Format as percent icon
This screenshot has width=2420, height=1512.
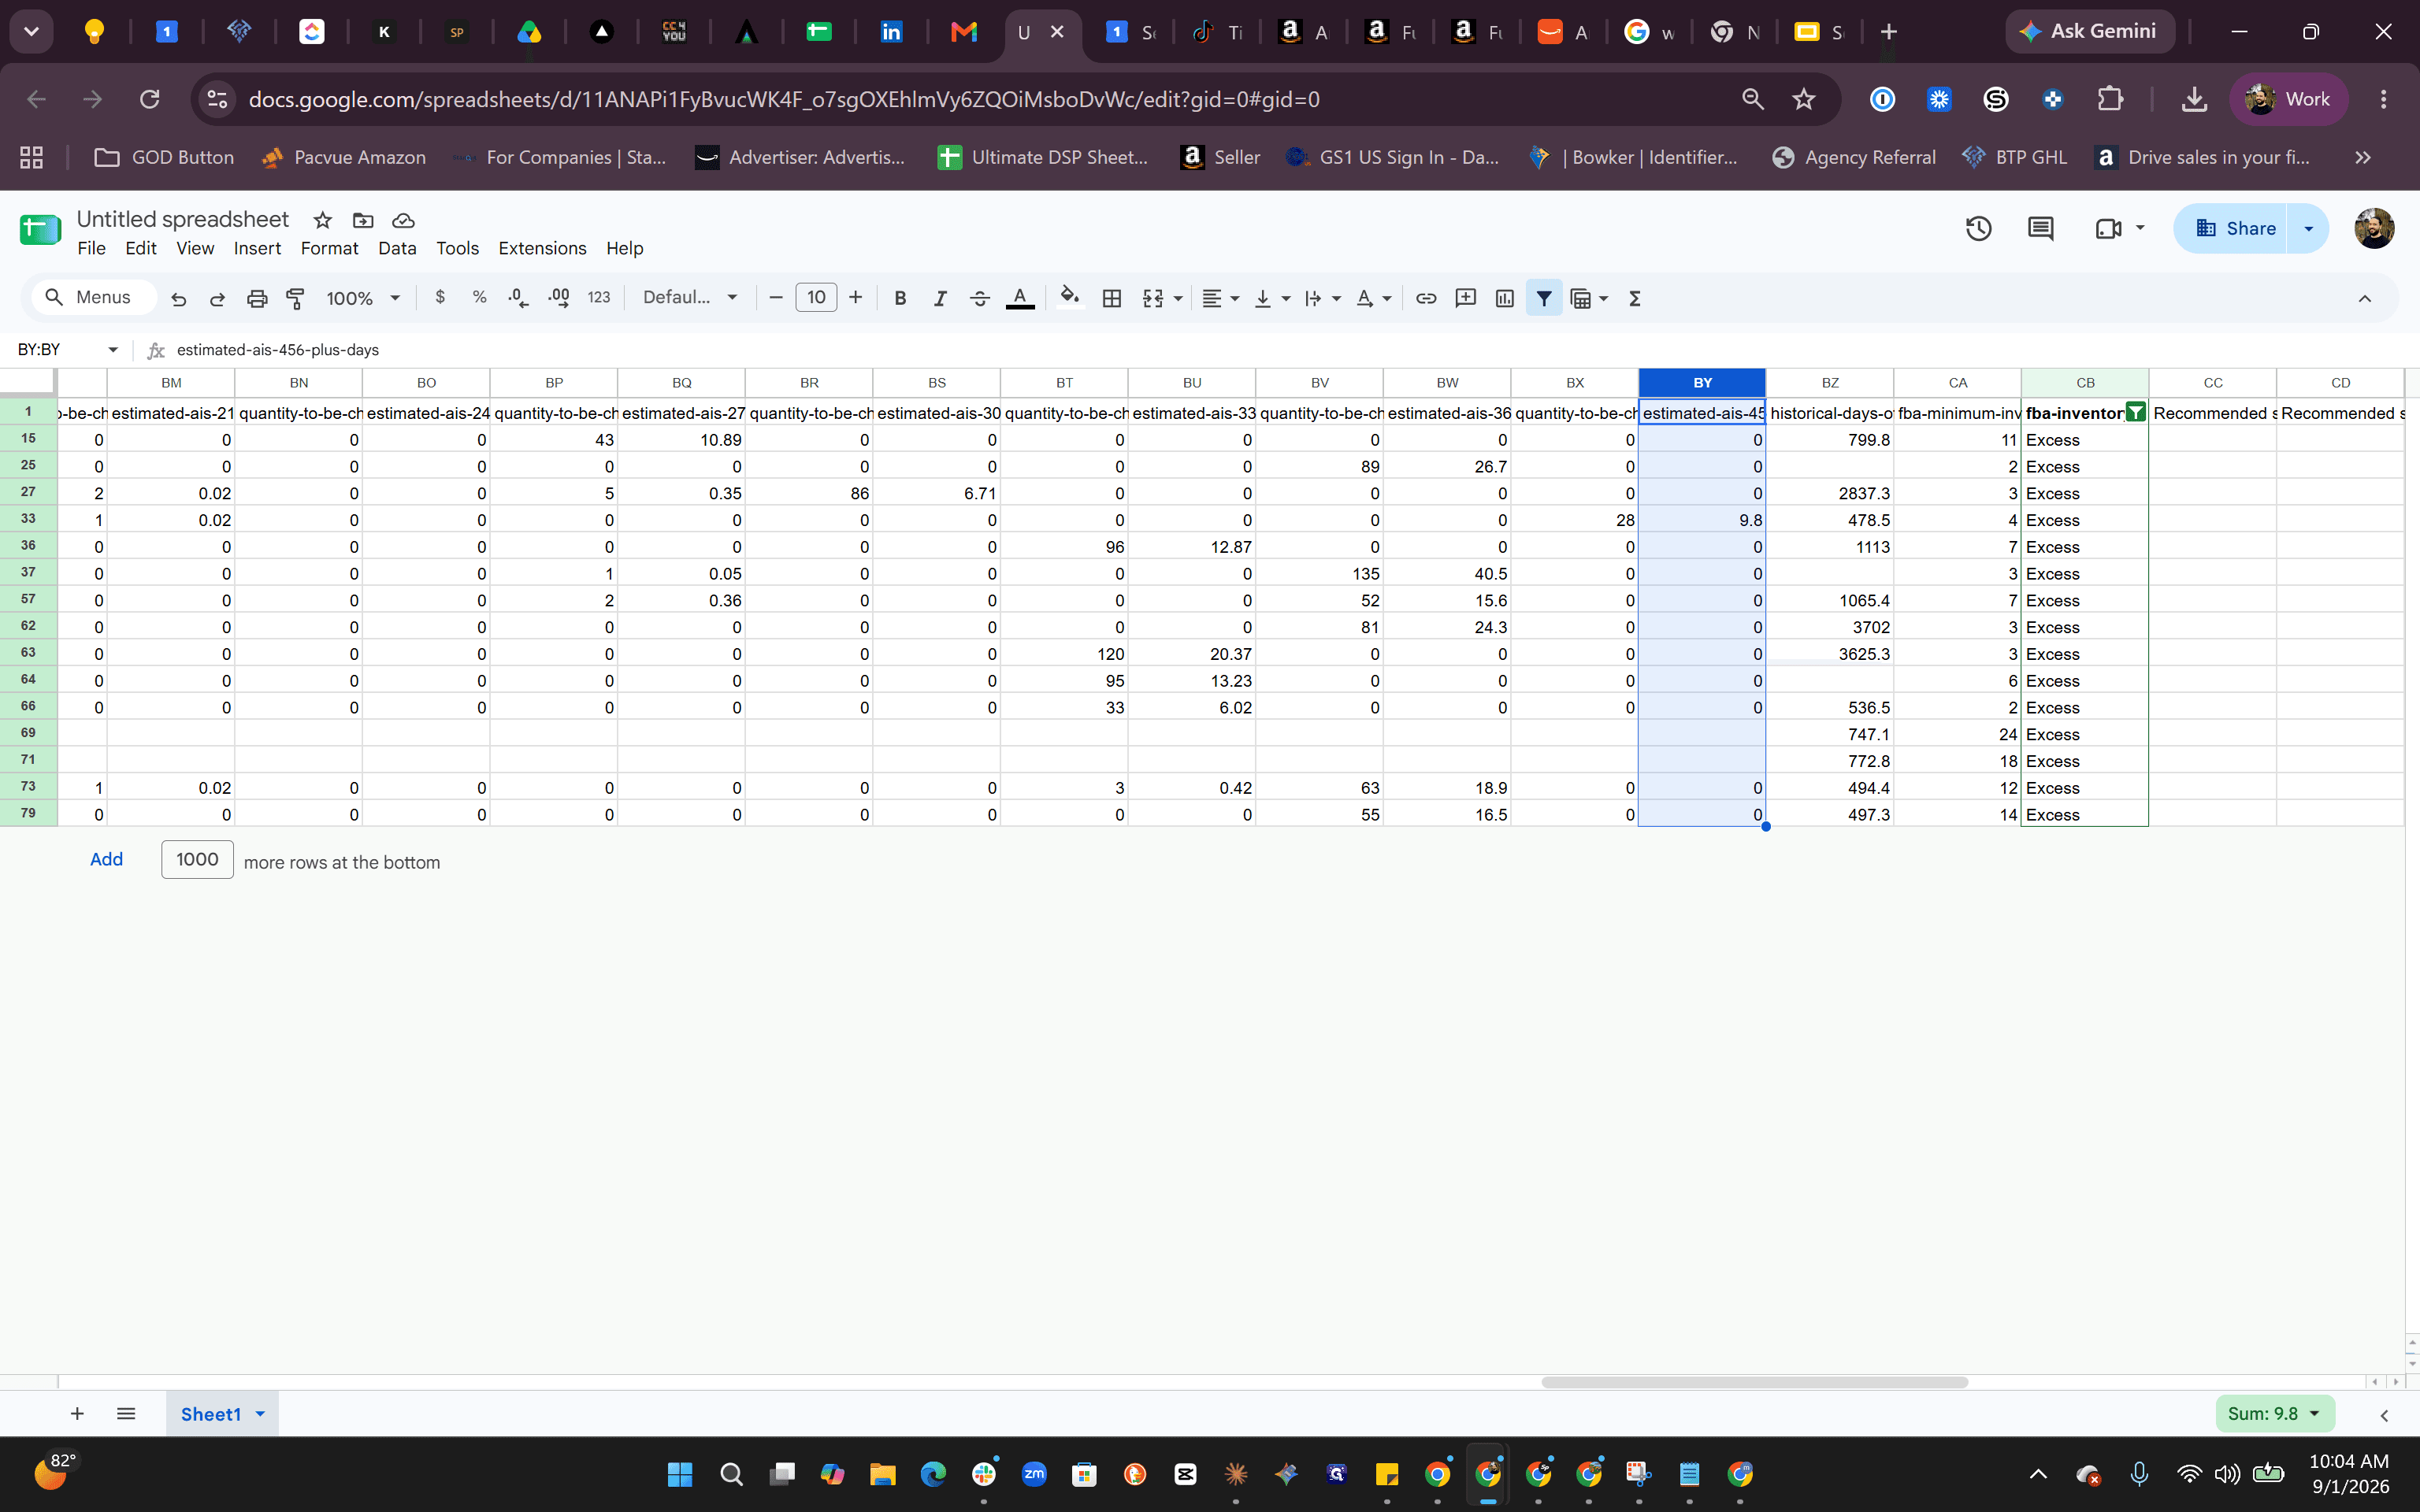tap(480, 298)
